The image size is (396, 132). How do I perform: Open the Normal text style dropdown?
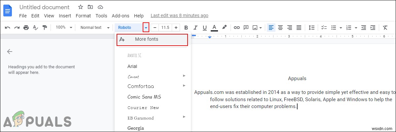click(x=95, y=28)
